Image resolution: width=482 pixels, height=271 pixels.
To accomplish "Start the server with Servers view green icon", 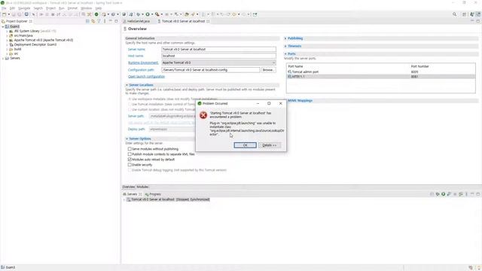I will coord(444,194).
